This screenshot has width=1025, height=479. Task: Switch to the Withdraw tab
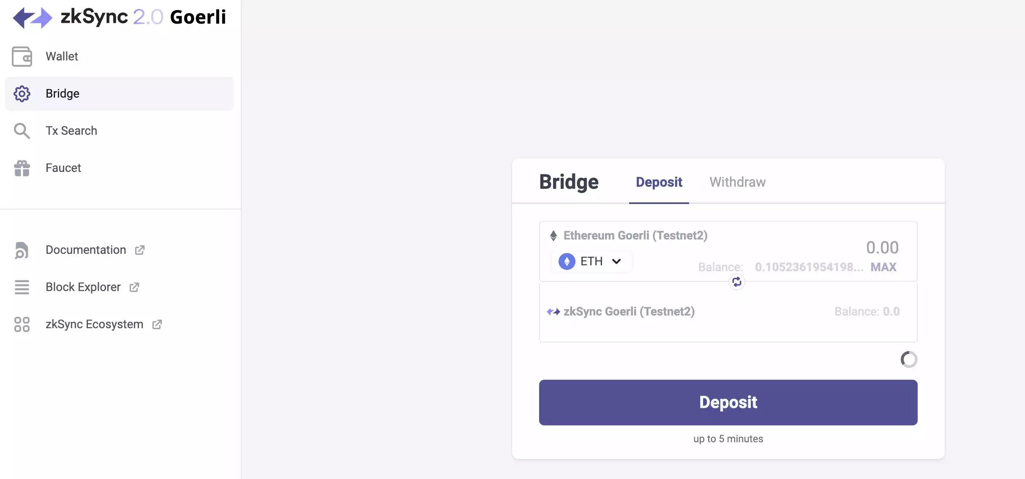click(x=737, y=182)
